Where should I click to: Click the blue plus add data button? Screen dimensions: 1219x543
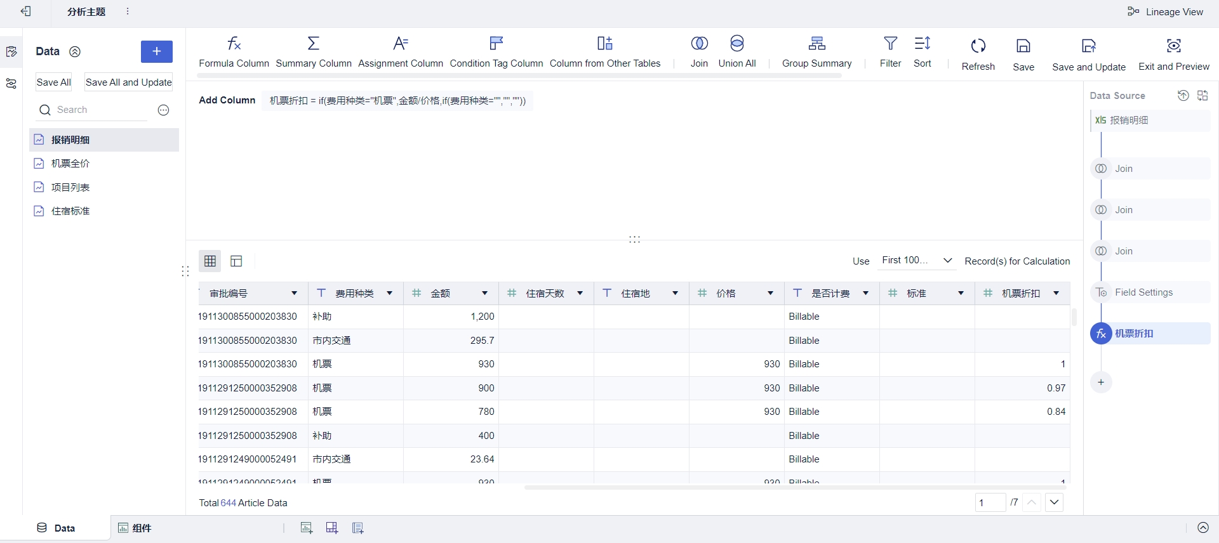pos(157,51)
